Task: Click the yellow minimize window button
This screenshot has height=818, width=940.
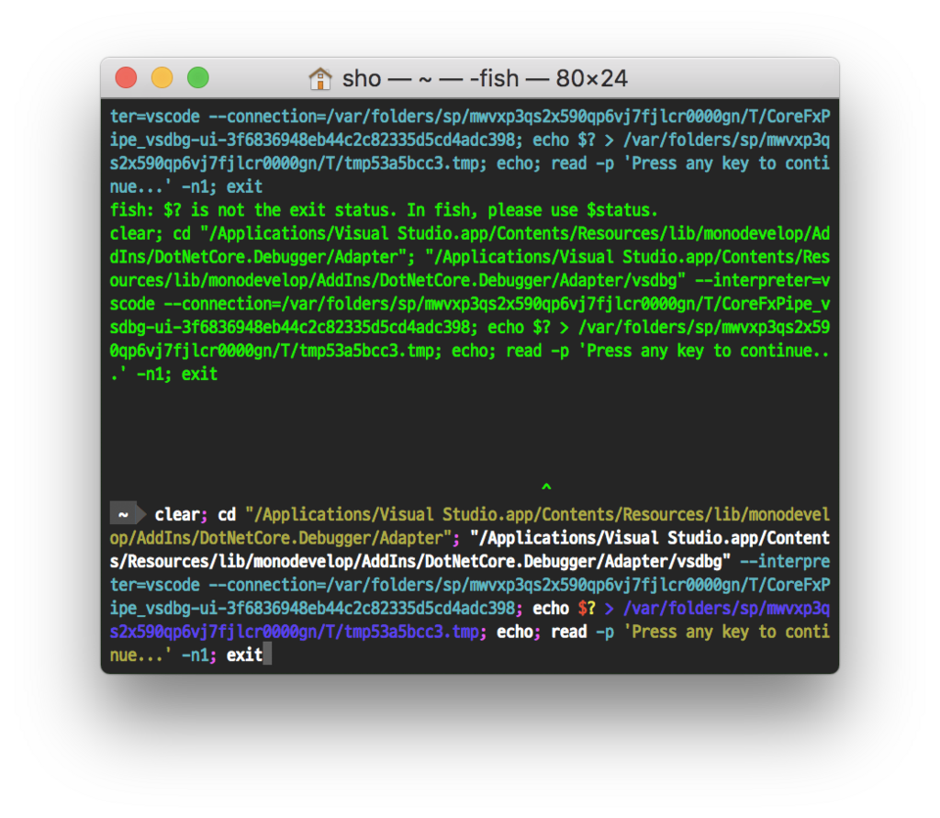Action: point(162,78)
